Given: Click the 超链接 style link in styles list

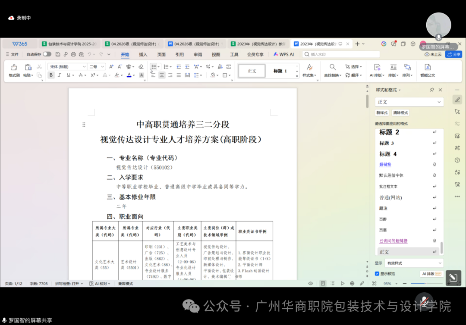Looking at the screenshot, I should (385, 164).
